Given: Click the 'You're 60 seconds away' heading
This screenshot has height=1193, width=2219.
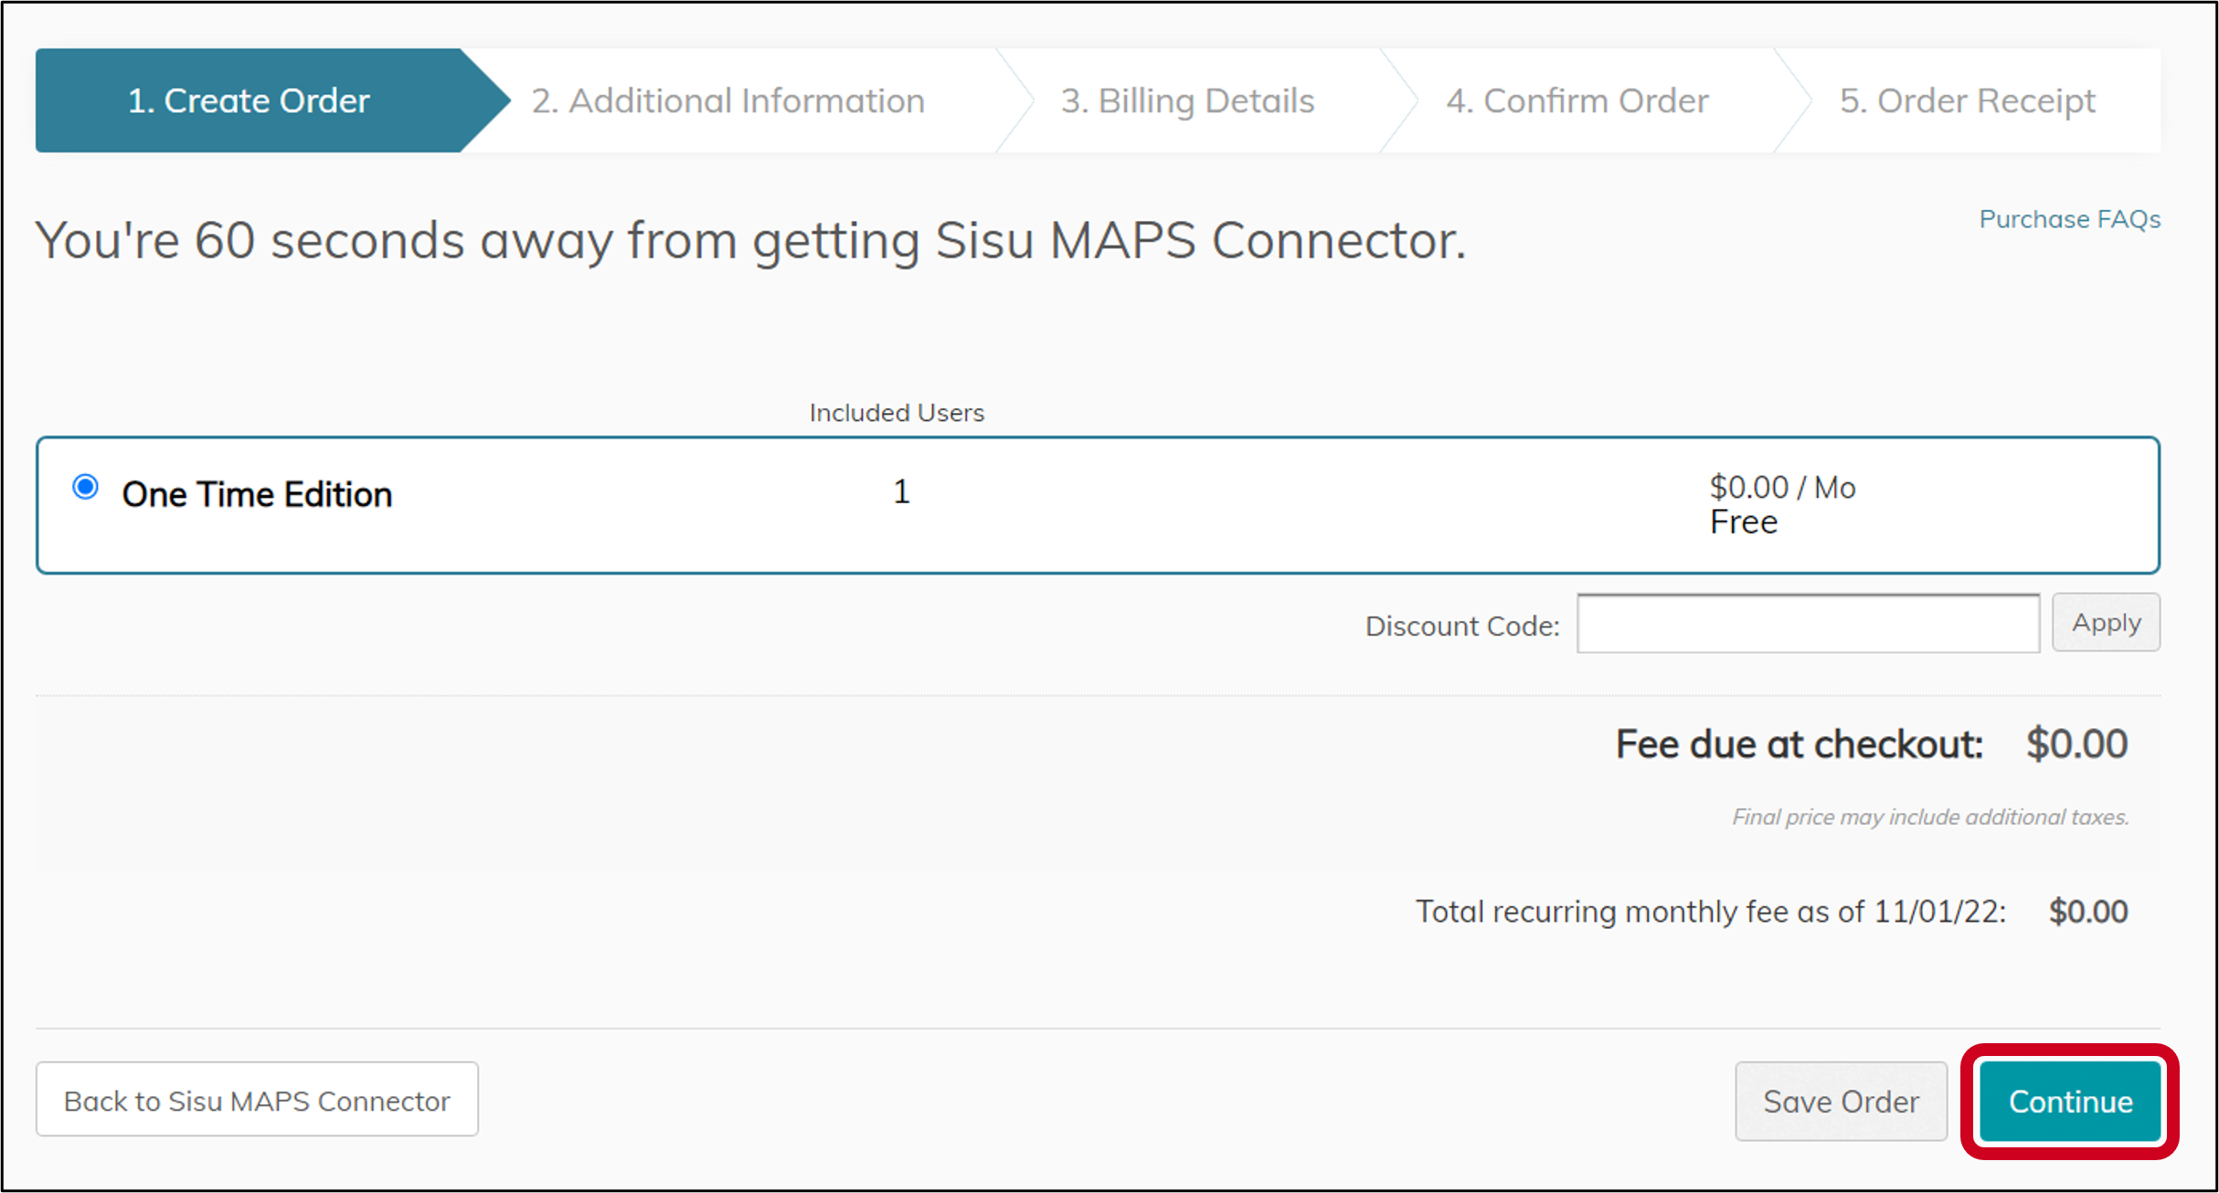Looking at the screenshot, I should (750, 241).
